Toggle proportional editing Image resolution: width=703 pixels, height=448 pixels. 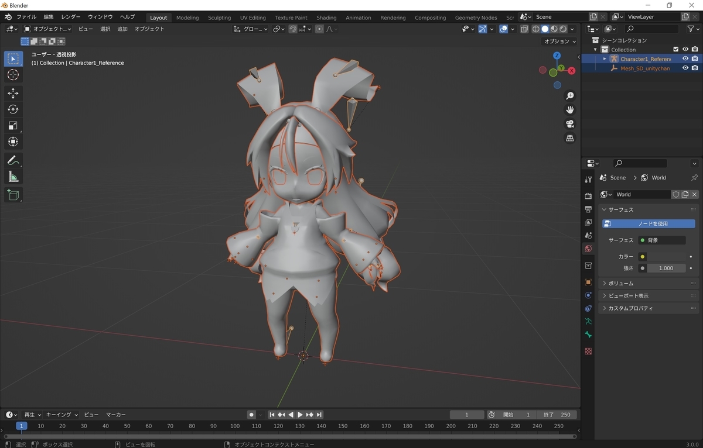point(319,29)
